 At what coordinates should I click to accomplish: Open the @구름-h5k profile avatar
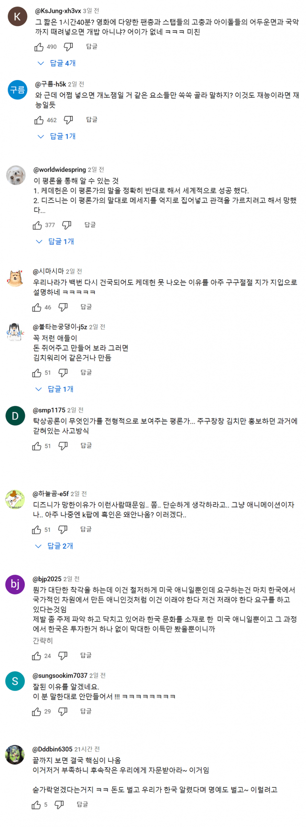(x=17, y=90)
